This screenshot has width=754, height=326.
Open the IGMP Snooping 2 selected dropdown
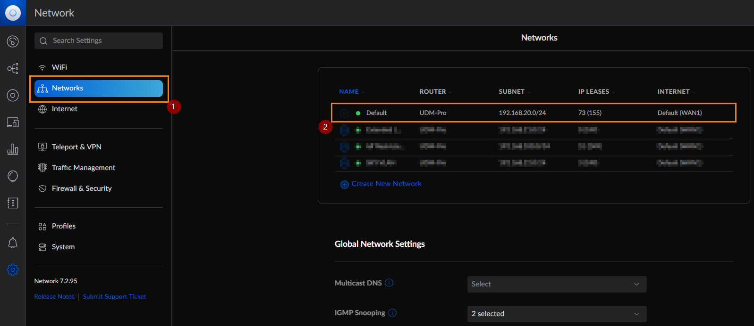tap(557, 314)
